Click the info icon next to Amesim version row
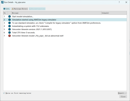130x101 pixels. tap(10, 29)
